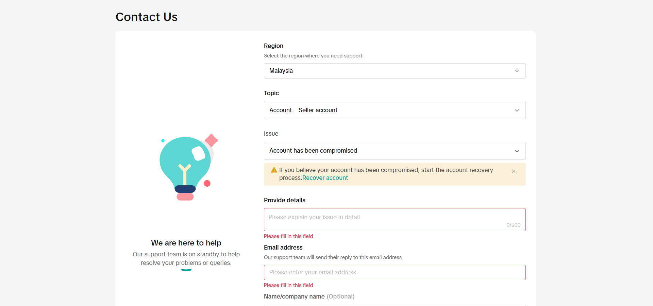Click the Contact Us page heading
The image size is (653, 306).
[x=146, y=17]
